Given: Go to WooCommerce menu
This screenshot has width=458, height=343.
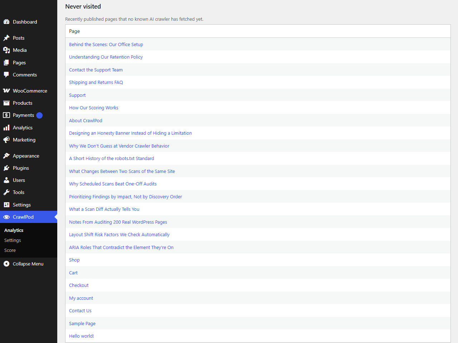Looking at the screenshot, I should tap(29, 91).
